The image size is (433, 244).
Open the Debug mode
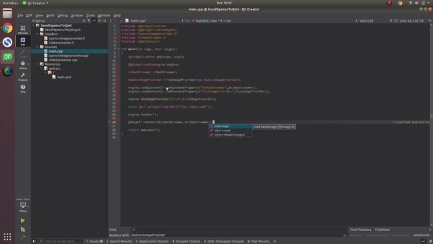[x=23, y=65]
